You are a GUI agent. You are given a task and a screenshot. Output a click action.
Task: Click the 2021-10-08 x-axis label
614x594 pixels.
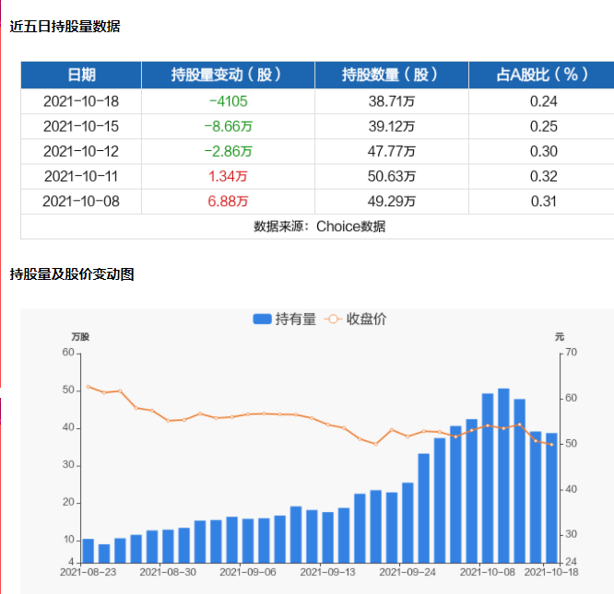[x=488, y=573]
